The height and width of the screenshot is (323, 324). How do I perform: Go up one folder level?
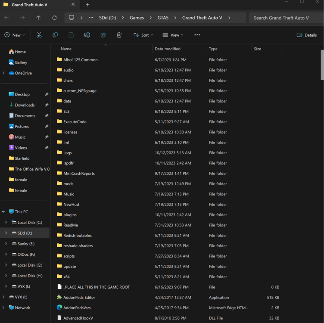point(38,18)
